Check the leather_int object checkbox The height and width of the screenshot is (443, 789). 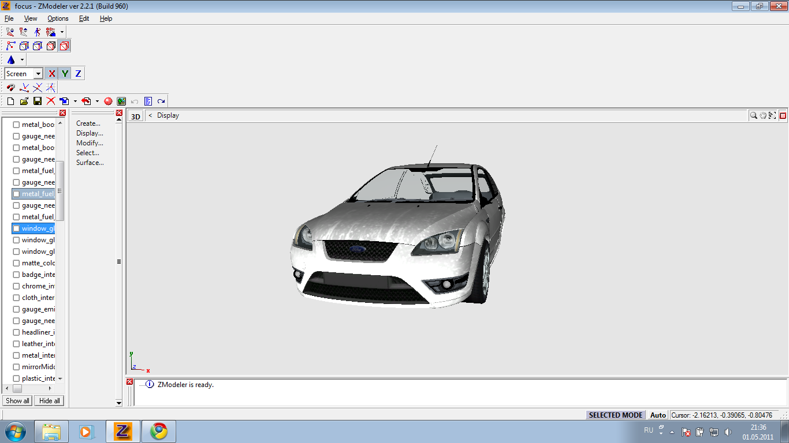click(16, 344)
